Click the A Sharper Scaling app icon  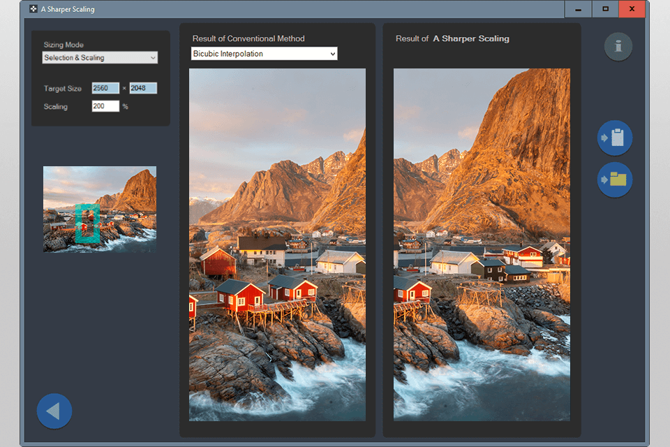point(33,8)
